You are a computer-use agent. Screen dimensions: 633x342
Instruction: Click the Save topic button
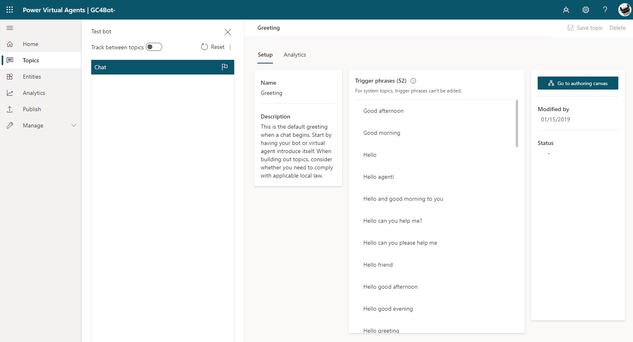(585, 28)
